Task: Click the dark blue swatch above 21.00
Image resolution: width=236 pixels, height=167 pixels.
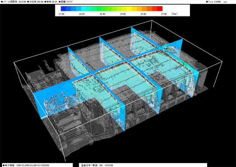Action: point(63,9)
